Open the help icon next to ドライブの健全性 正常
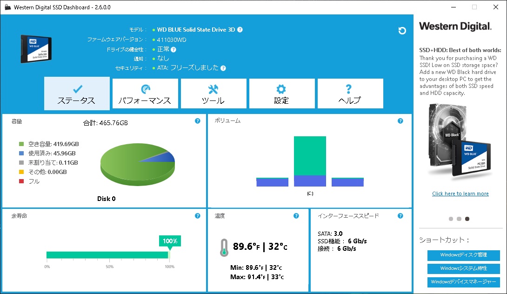The image size is (507, 294). (173, 49)
